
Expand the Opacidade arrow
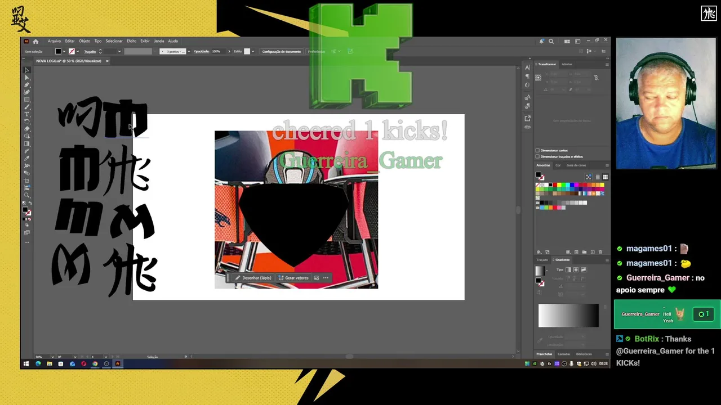click(229, 51)
